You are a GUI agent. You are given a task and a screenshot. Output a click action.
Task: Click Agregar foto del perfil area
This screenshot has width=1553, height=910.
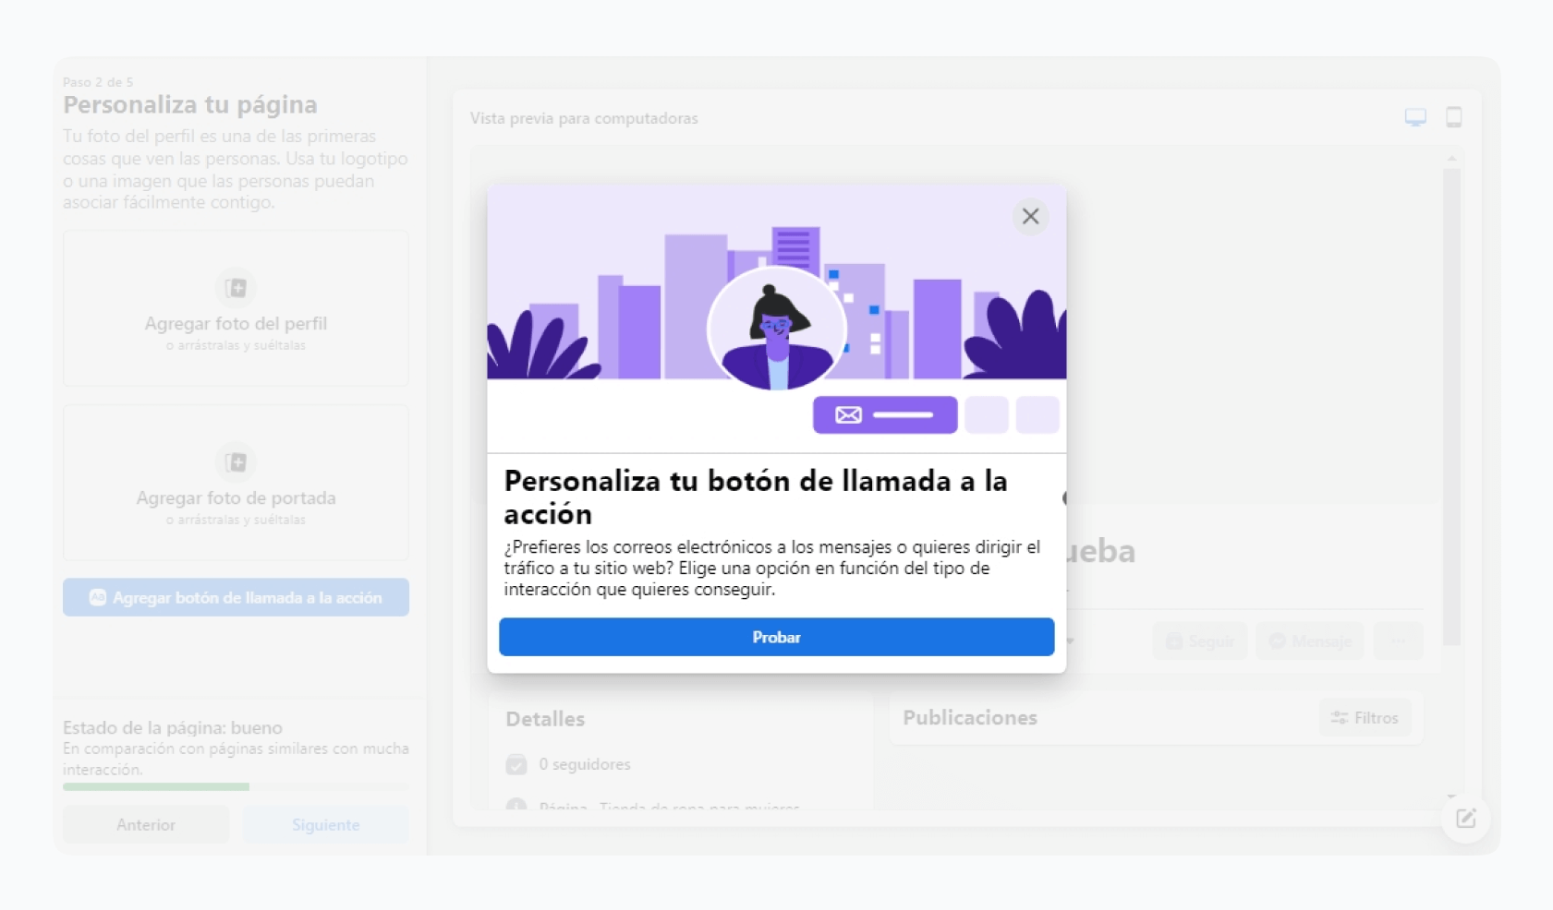tap(236, 308)
